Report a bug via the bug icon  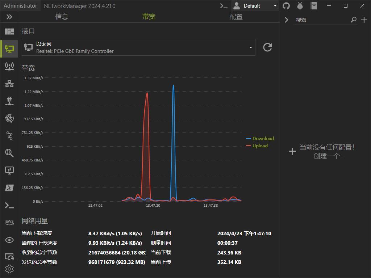coord(300,6)
